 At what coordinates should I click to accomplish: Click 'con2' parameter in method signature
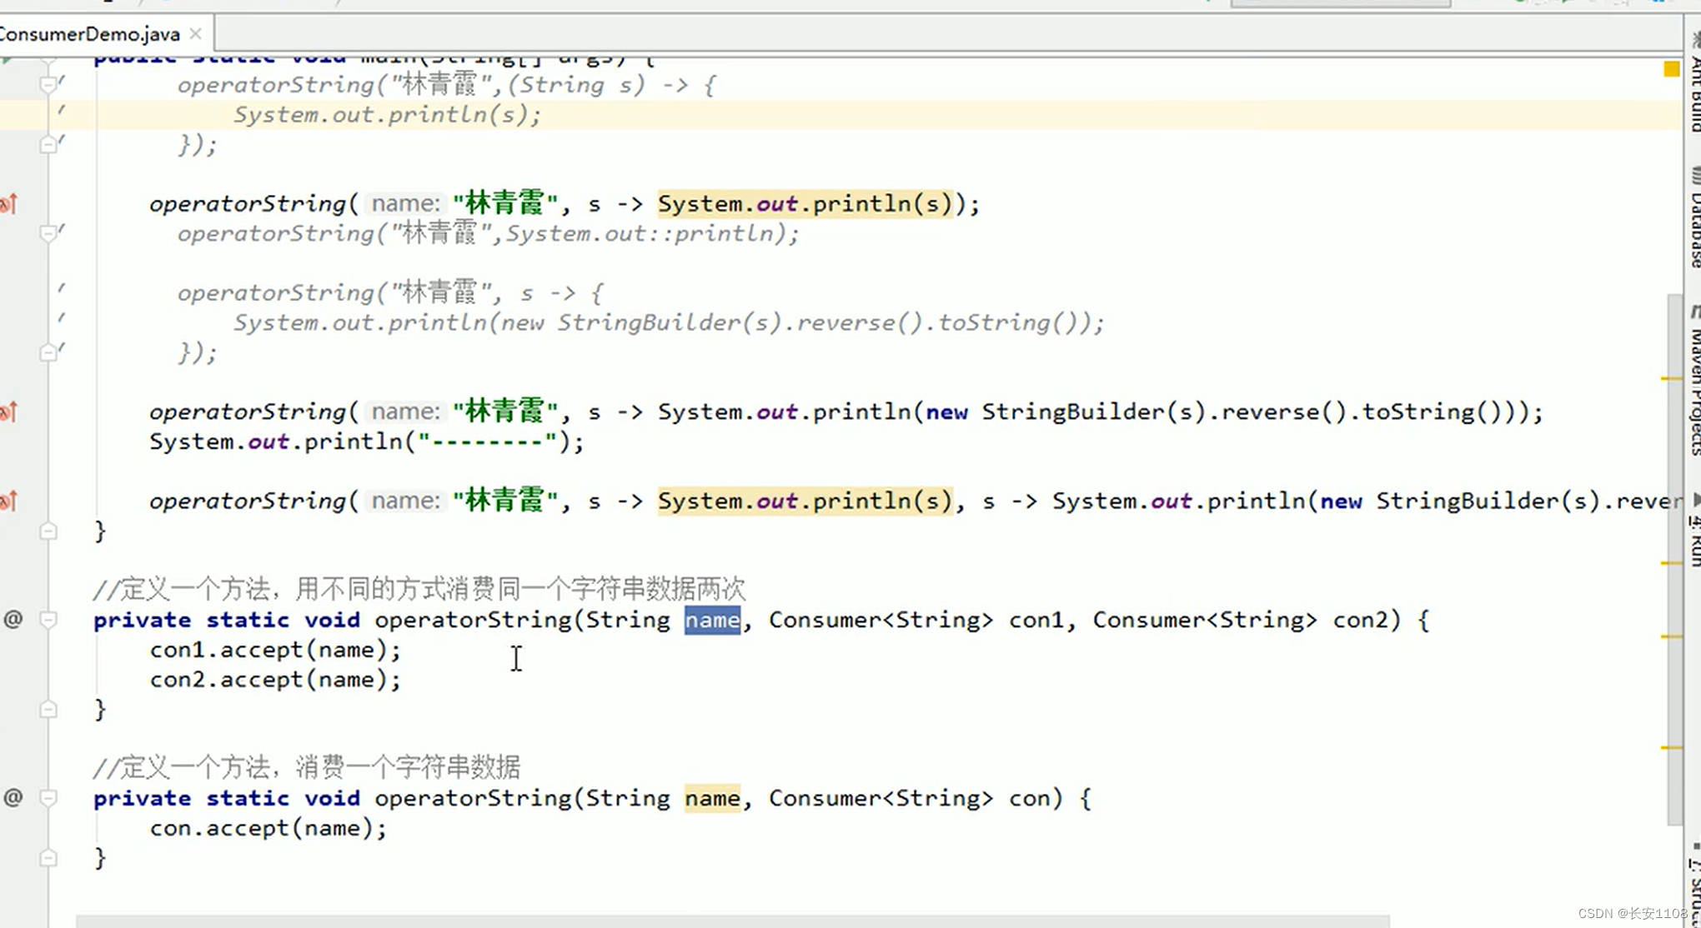point(1361,620)
